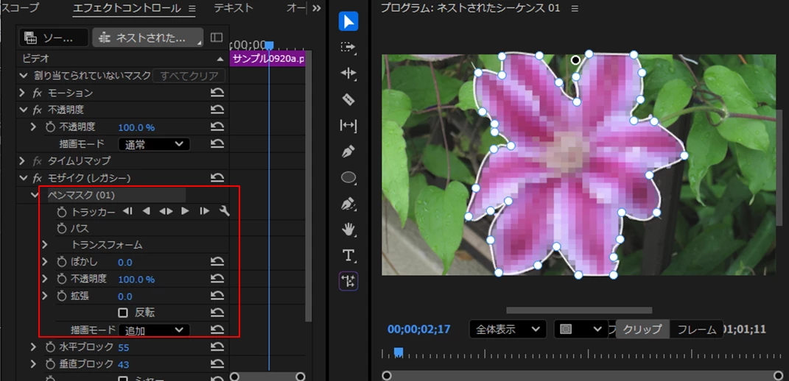
Task: Click the 00;00;02;17 timecode
Action: tap(418, 330)
